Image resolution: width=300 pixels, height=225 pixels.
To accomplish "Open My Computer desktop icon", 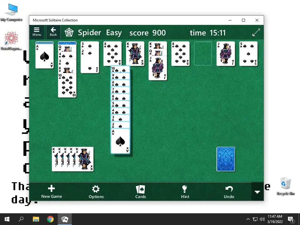I will (x=11, y=12).
